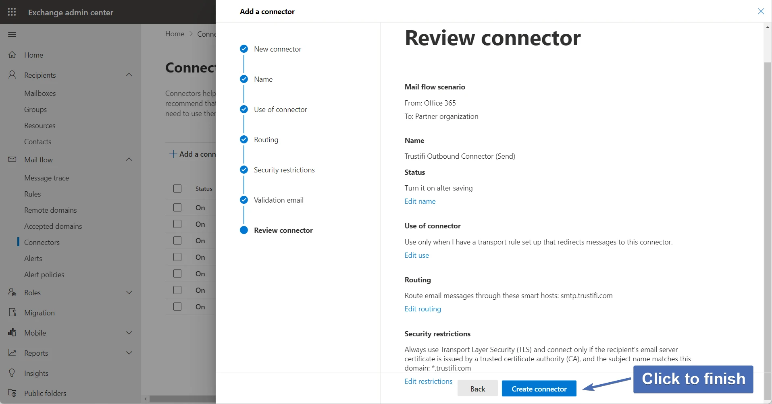Collapse navigation with the hamburger menu icon

(x=12, y=34)
